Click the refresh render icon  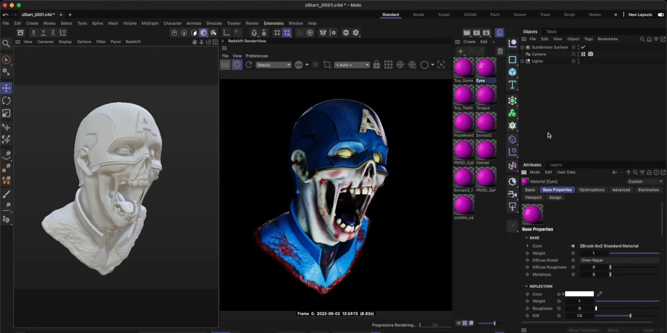point(249,65)
